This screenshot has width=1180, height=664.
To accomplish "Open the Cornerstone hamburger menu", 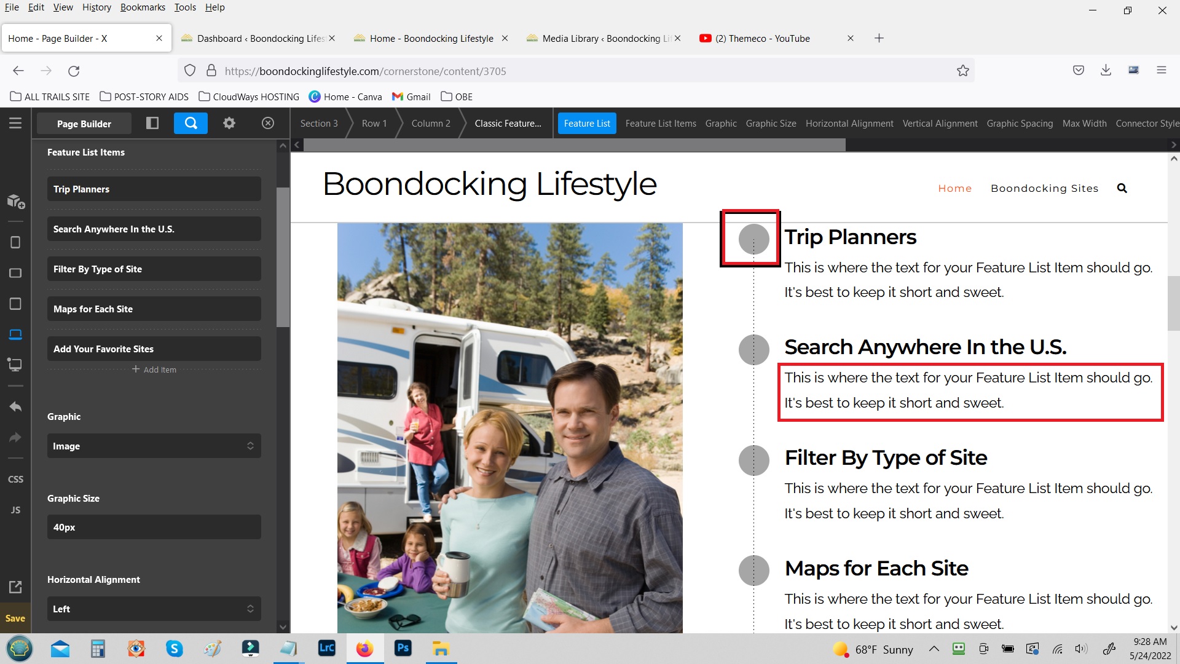I will click(x=15, y=123).
